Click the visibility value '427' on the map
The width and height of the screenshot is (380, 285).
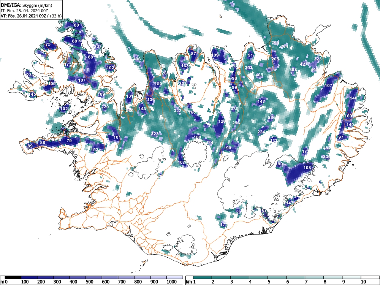coord(304,64)
